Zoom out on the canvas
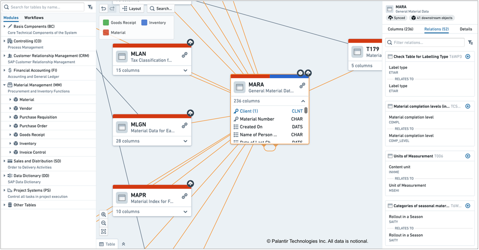 pos(103,223)
